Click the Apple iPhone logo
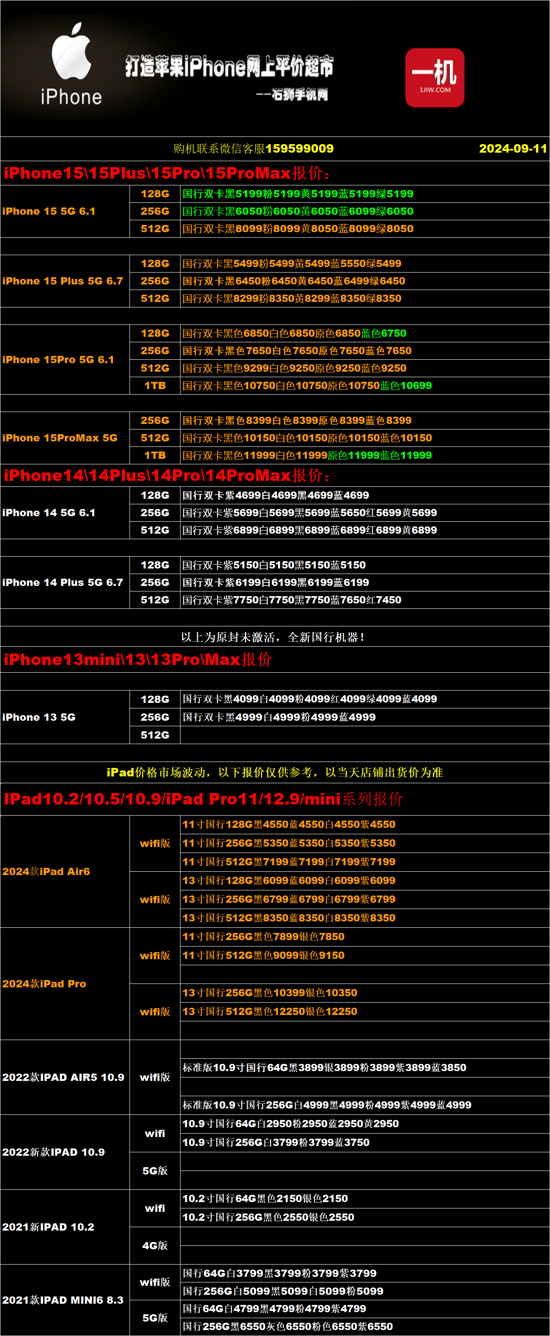This screenshot has height=1336, width=550. click(x=71, y=64)
